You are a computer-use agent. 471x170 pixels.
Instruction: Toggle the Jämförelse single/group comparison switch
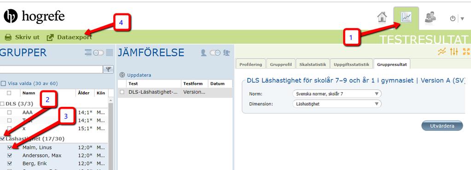click(x=215, y=53)
